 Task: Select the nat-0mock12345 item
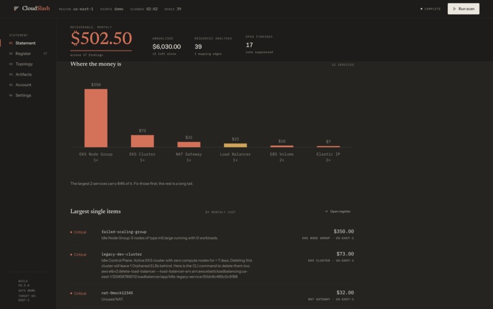point(212,296)
